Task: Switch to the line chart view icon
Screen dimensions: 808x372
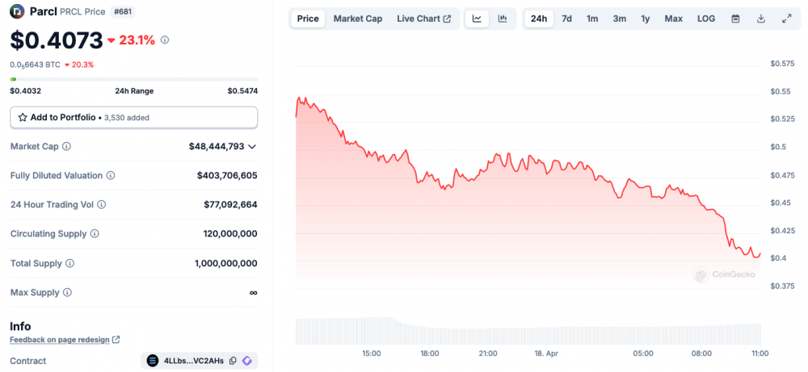Action: [478, 19]
